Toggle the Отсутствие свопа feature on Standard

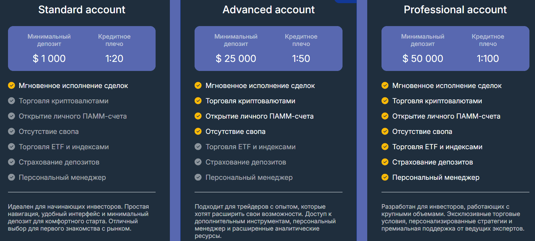click(x=11, y=131)
